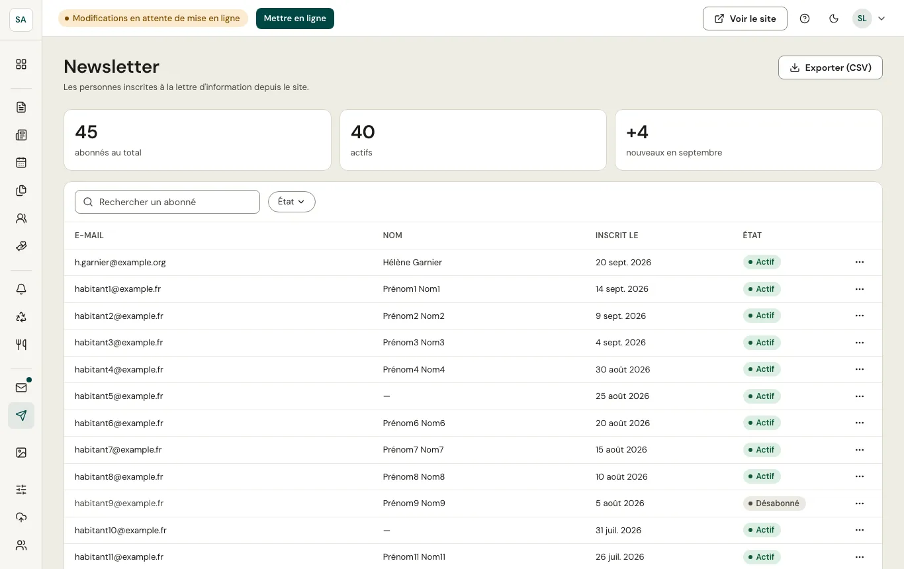Open the bell alerts icon in sidebar
904x569 pixels.
[21, 289]
